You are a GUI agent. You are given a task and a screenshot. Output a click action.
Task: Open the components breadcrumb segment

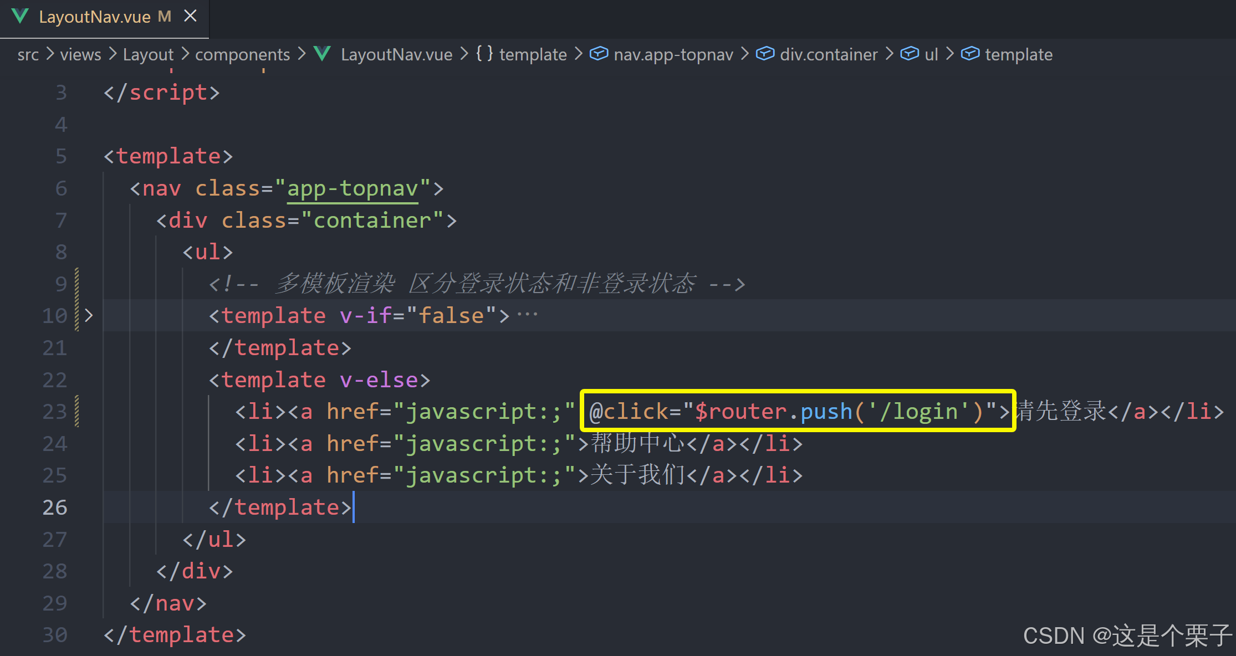242,54
